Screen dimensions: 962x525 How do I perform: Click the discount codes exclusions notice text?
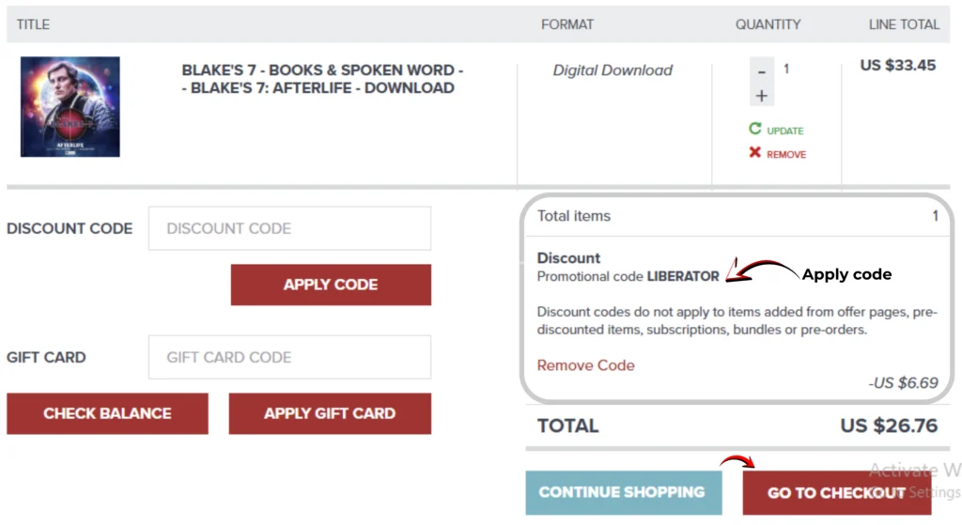pyautogui.click(x=737, y=321)
